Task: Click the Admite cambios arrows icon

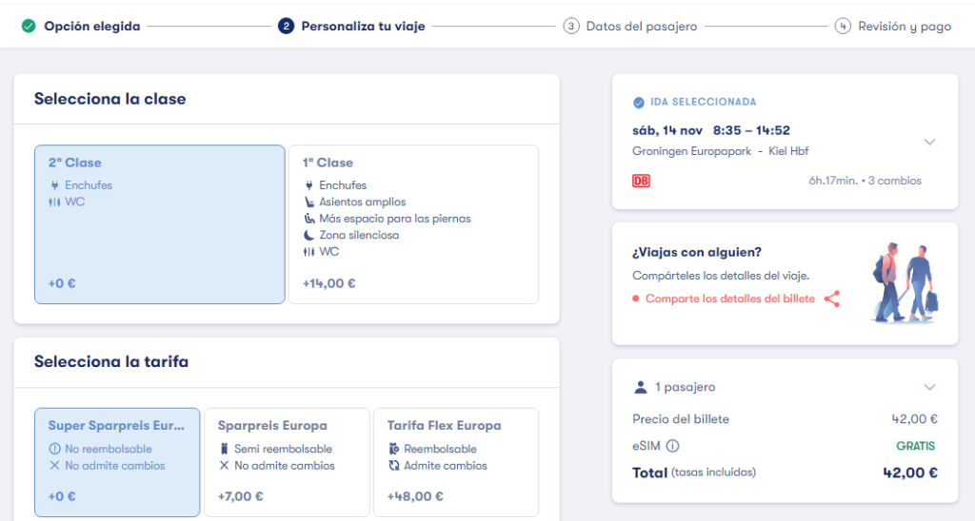Action: click(393, 465)
